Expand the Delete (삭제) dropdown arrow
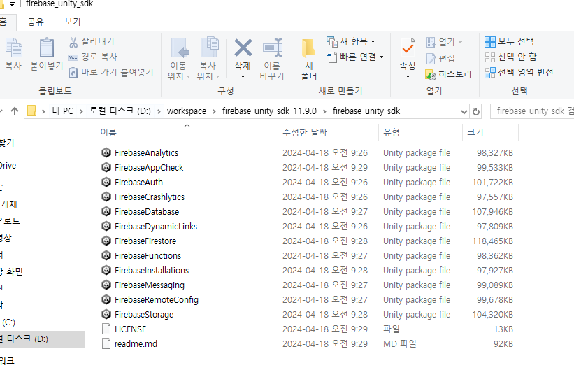This screenshot has height=384, width=574. pos(243,76)
